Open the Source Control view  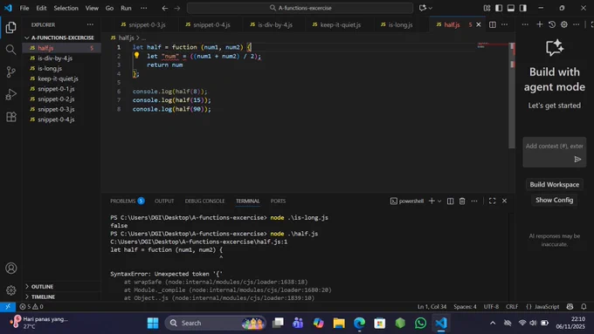[x=10, y=72]
